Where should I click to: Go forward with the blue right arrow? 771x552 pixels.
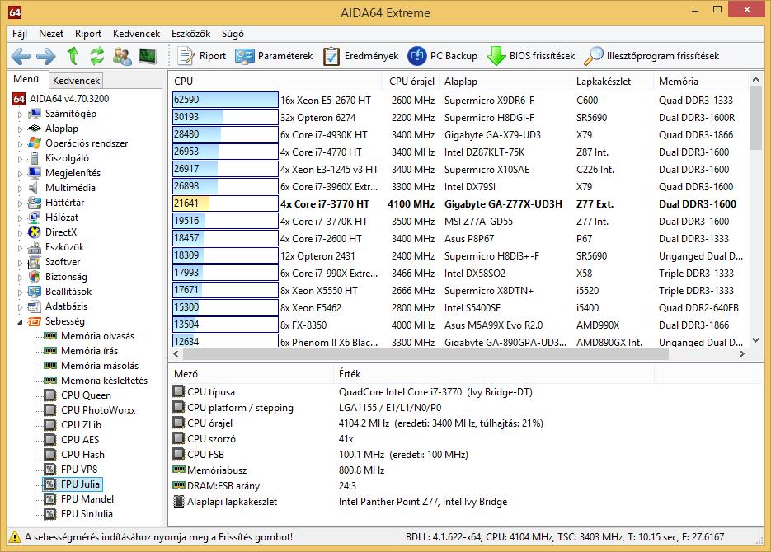(x=46, y=56)
